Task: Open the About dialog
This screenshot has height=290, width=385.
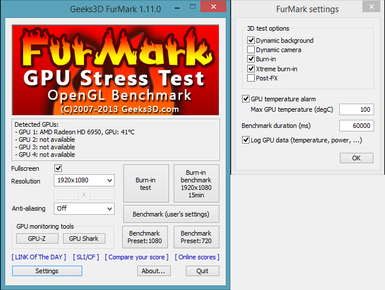Action: (x=153, y=271)
